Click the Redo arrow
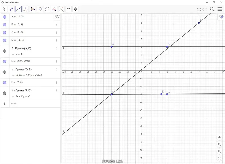 click(205, 9)
